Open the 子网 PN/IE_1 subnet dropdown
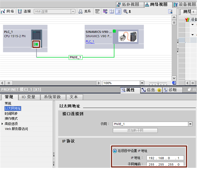The width and height of the screenshot is (197, 169). click(190, 124)
